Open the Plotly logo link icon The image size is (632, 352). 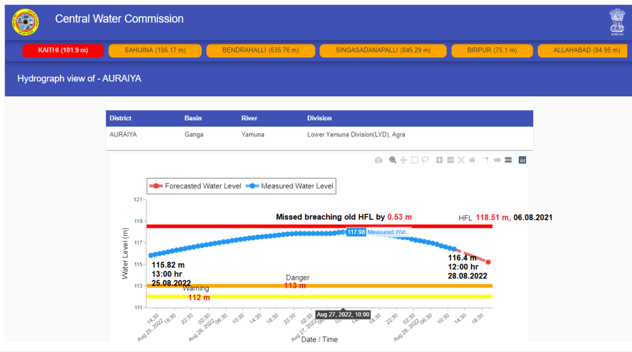coord(522,160)
